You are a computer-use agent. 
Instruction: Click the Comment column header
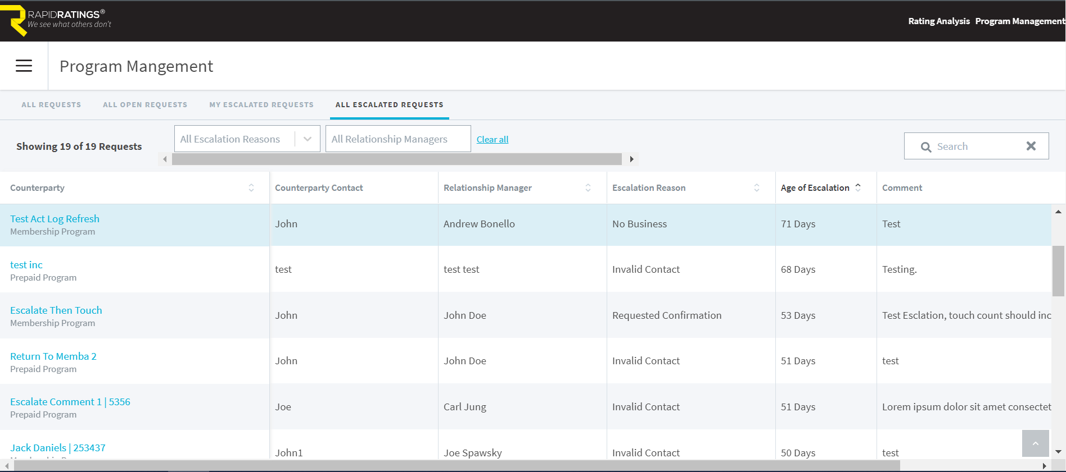[902, 188]
